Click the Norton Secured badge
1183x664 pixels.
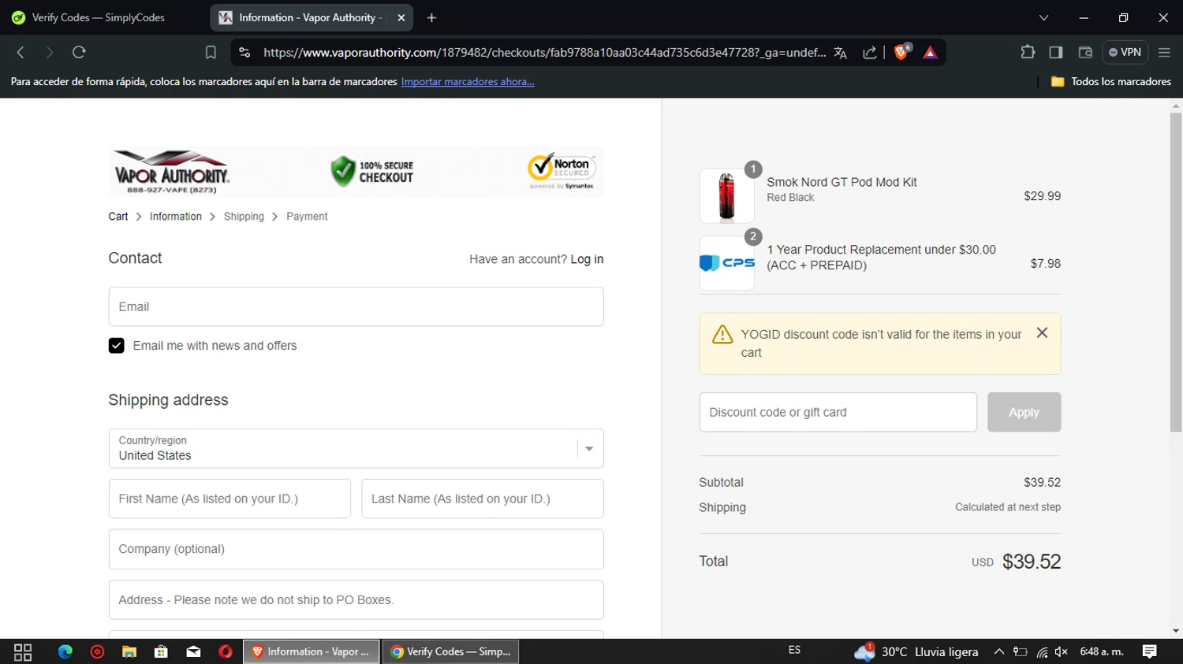point(562,171)
